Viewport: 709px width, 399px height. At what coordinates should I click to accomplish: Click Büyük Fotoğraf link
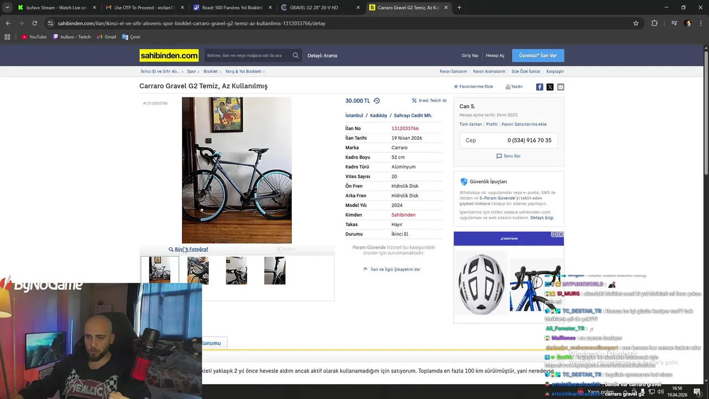pos(188,249)
